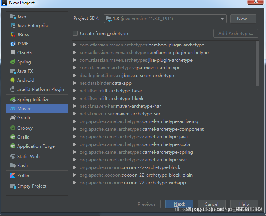Click the Maven m icon
Image resolution: width=266 pixels, height=216 pixels.
pyautogui.click(x=13, y=108)
